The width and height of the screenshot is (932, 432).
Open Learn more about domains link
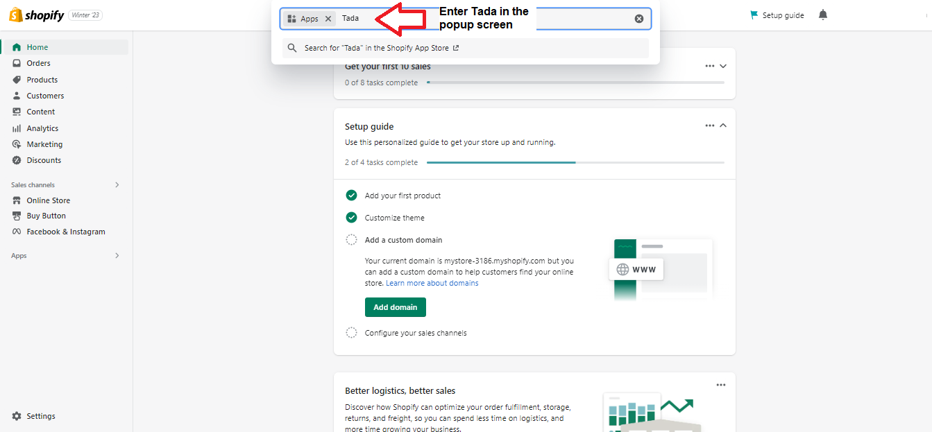432,283
